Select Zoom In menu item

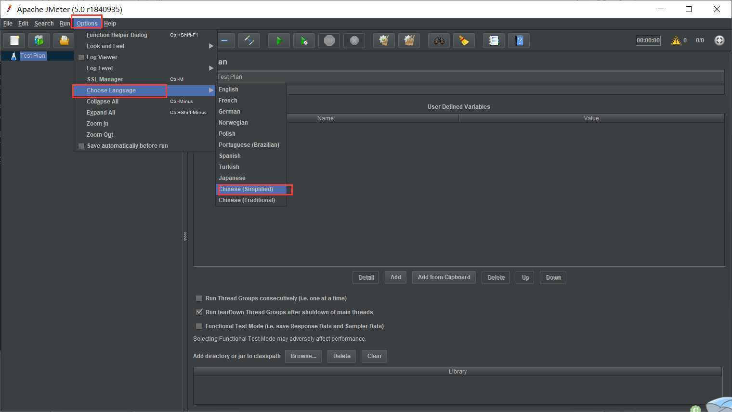144,124
